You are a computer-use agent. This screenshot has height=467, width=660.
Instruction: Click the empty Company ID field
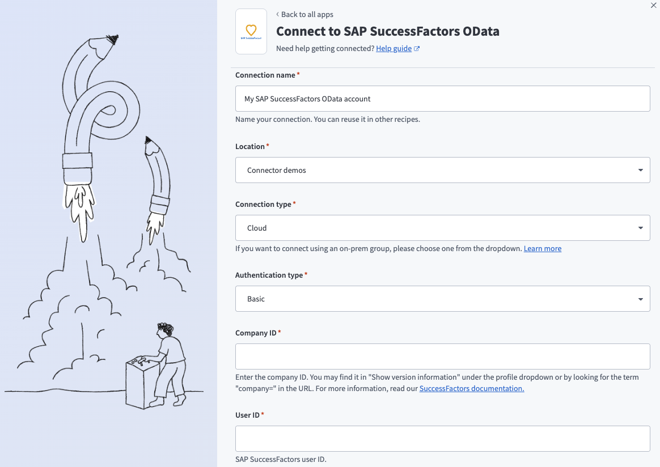pyautogui.click(x=442, y=356)
